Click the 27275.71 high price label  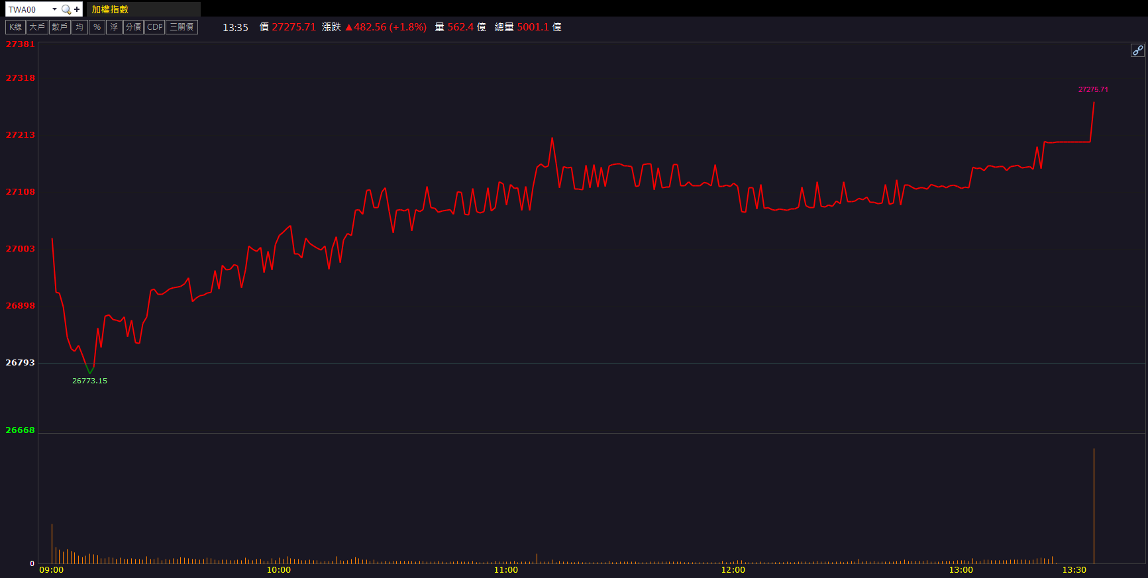pyautogui.click(x=1092, y=89)
